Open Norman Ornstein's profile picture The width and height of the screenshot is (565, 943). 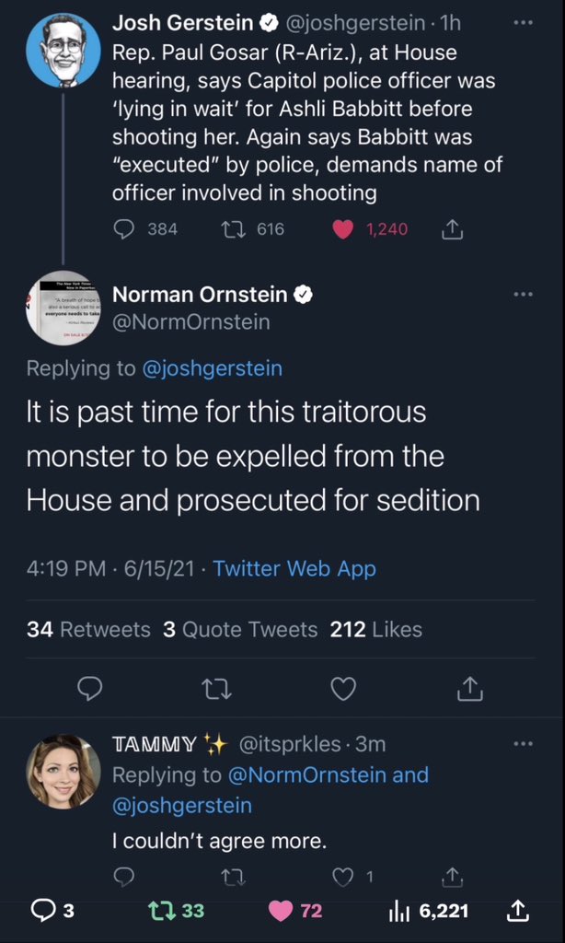click(63, 309)
